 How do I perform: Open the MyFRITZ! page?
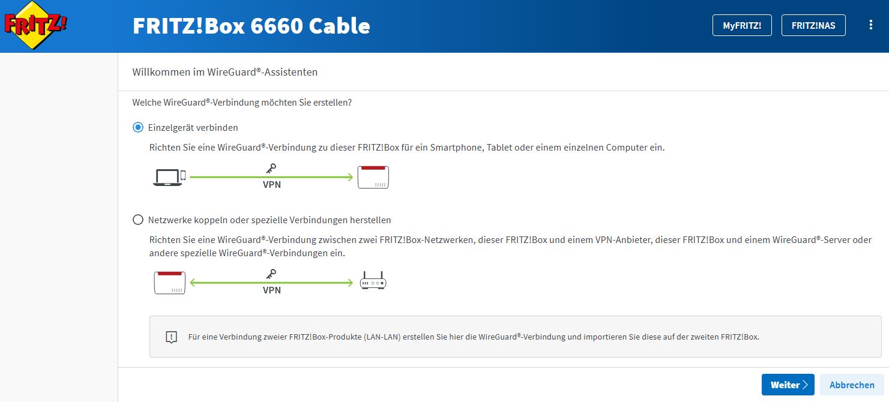(742, 25)
